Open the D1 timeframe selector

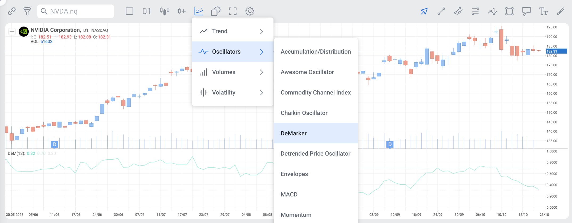pos(146,11)
